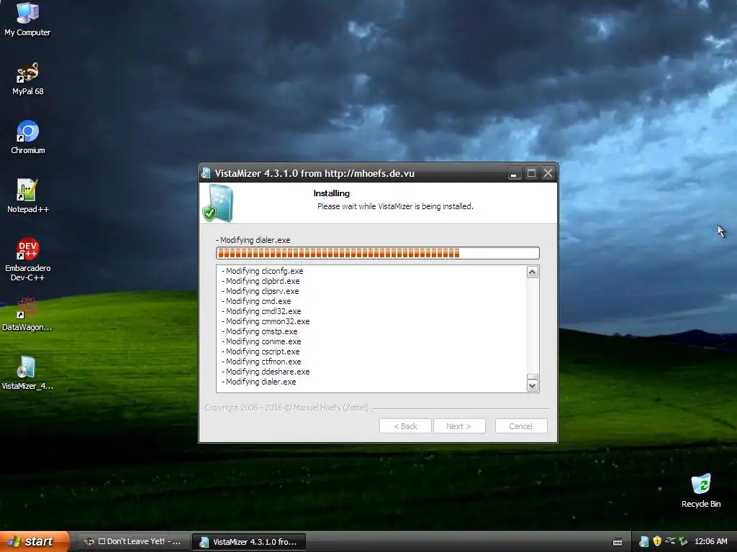Screen dimensions: 737x552
Task: Click the installation progress bar
Action: coord(377,254)
